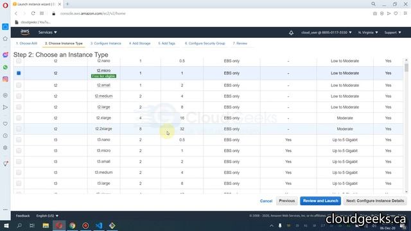Go to step 7 Review
This screenshot has height=231, width=411.
pyautogui.click(x=240, y=44)
